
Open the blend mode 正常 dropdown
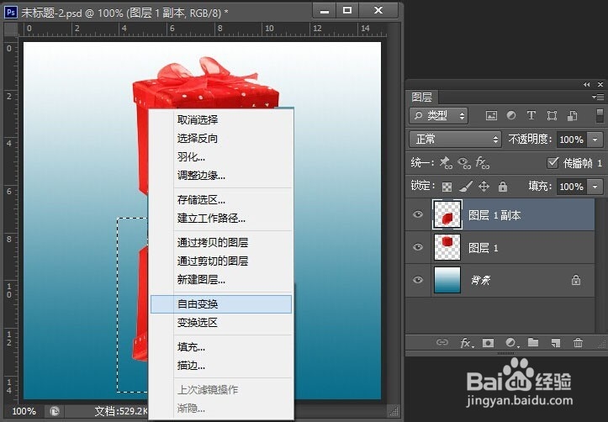tap(456, 139)
